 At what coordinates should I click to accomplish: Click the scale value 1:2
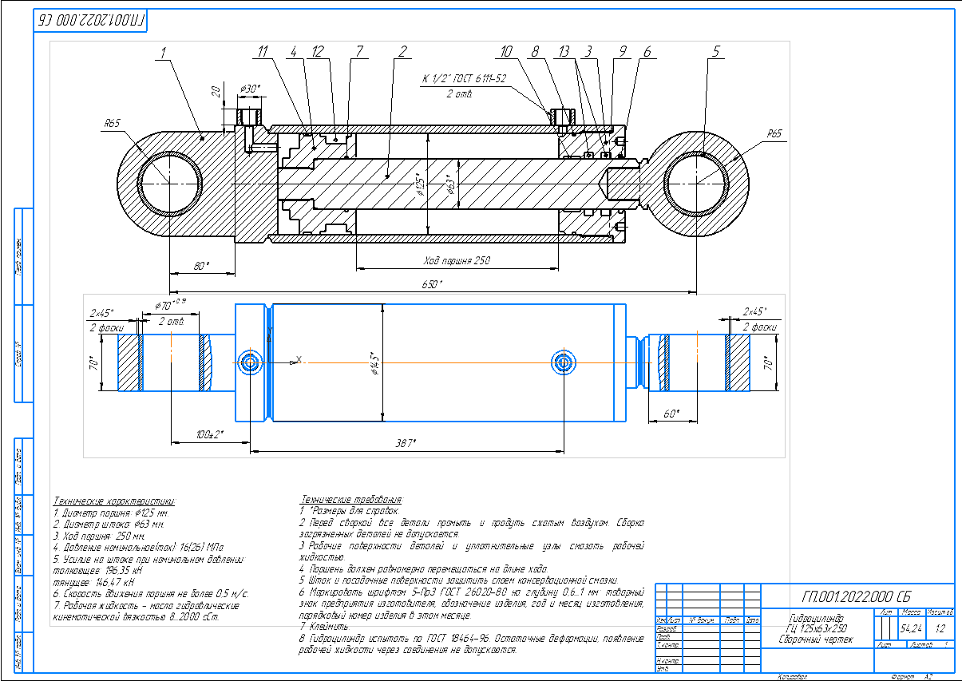pyautogui.click(x=940, y=628)
